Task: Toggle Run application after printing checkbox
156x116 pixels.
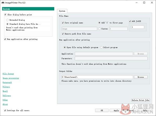Action: [x=5, y=39]
